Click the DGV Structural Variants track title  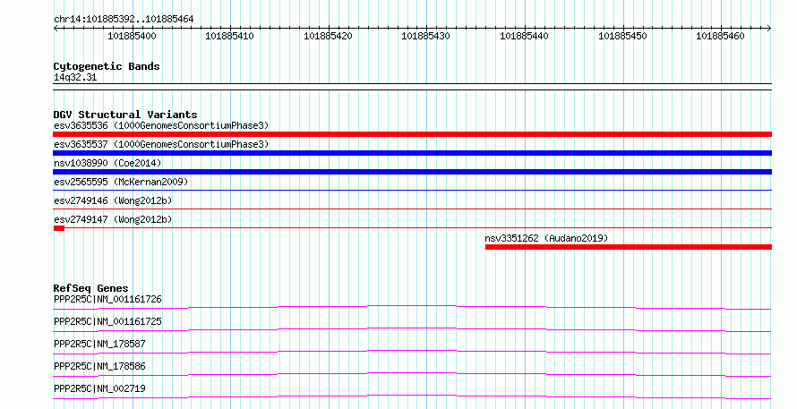click(x=125, y=115)
